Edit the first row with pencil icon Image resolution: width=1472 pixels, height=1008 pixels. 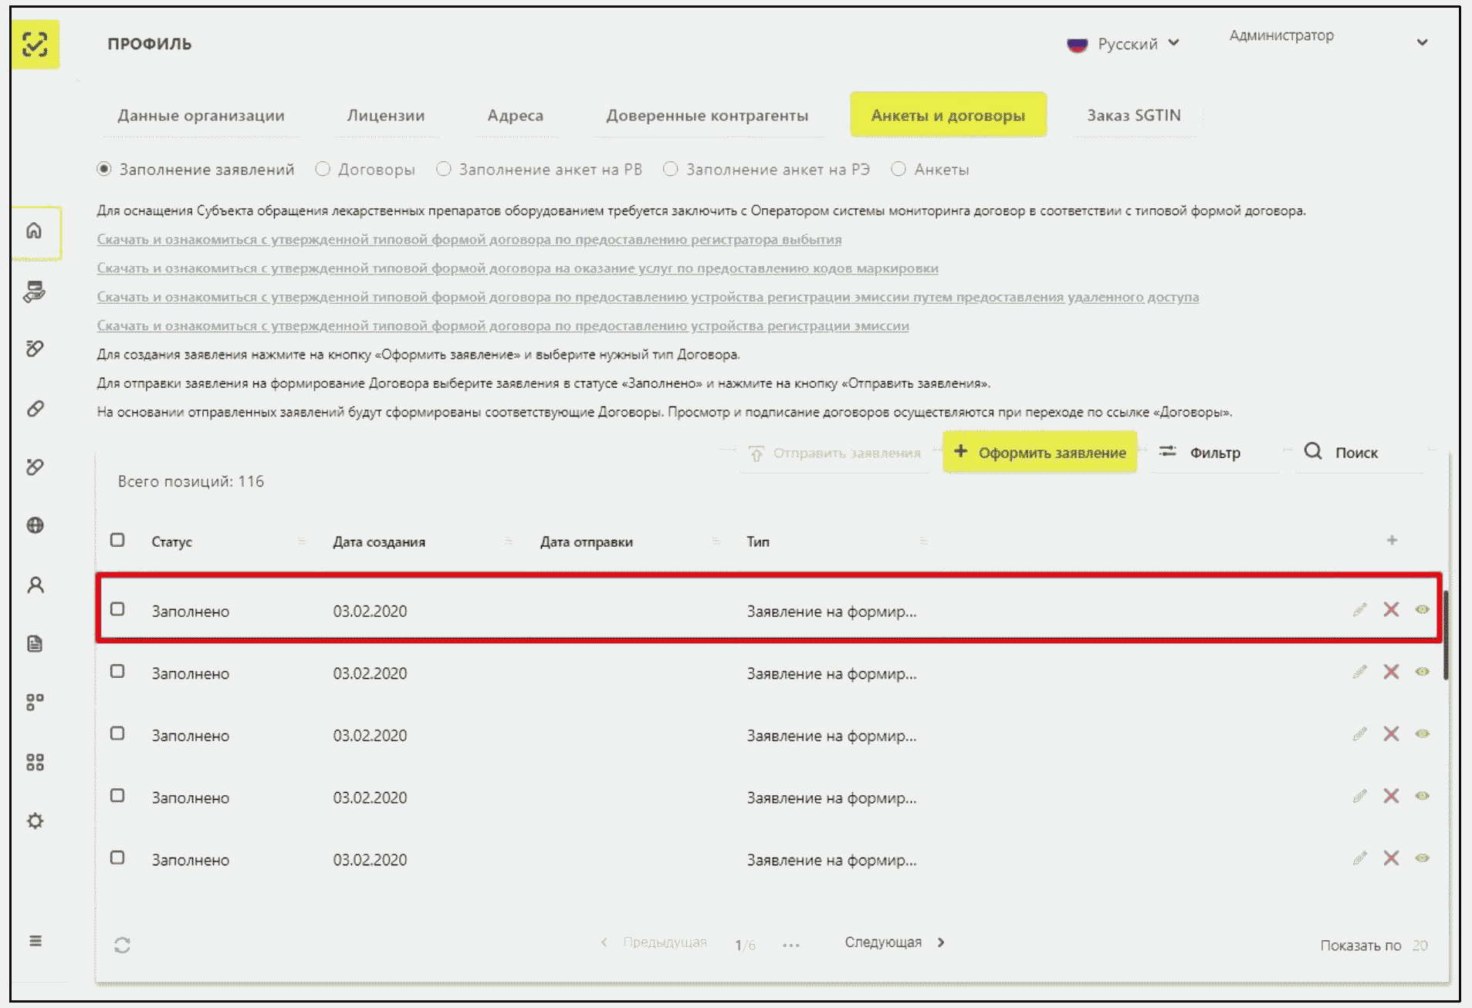click(1360, 610)
